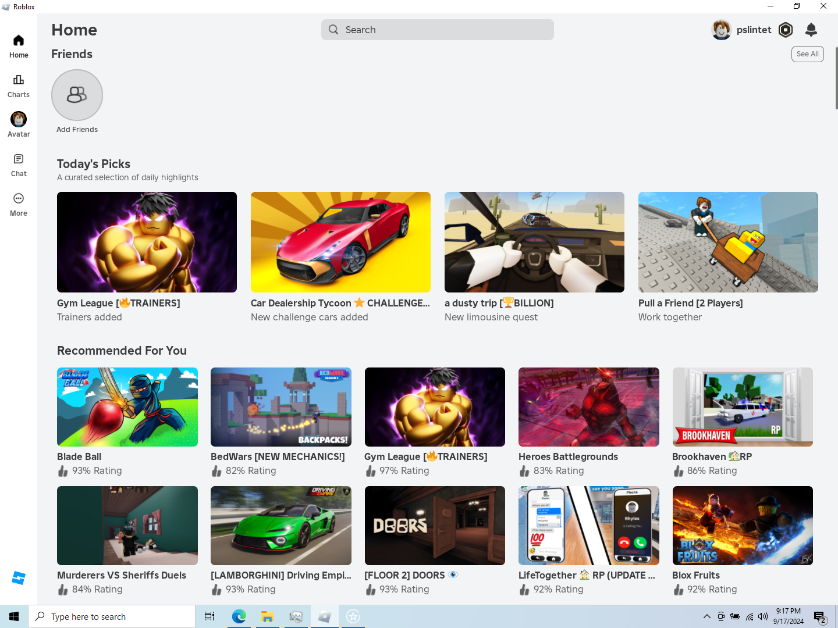Click 'Brookhaven RP' title text

(x=712, y=456)
